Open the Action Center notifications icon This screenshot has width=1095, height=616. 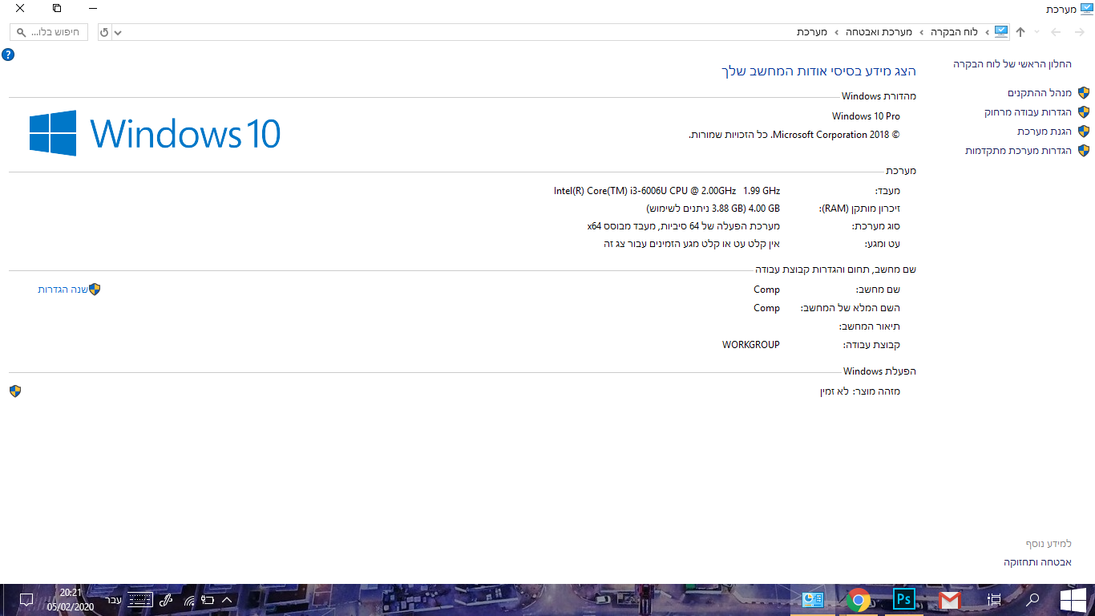click(x=26, y=600)
